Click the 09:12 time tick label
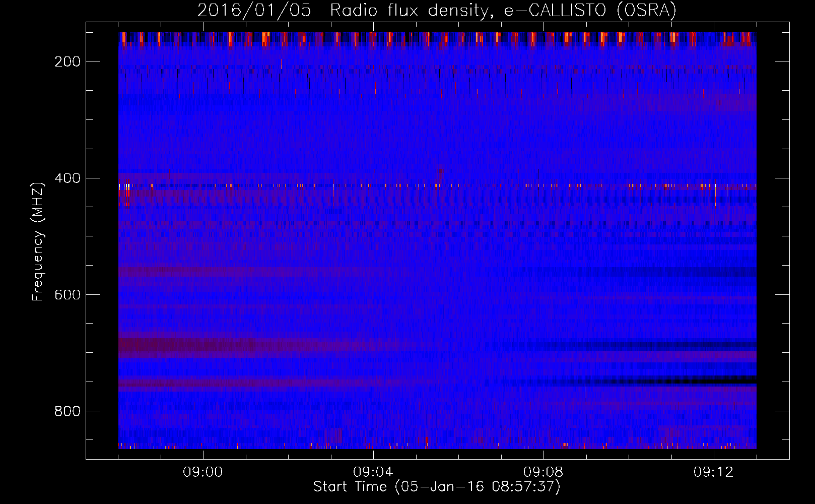Image resolution: width=815 pixels, height=504 pixels. [x=714, y=472]
